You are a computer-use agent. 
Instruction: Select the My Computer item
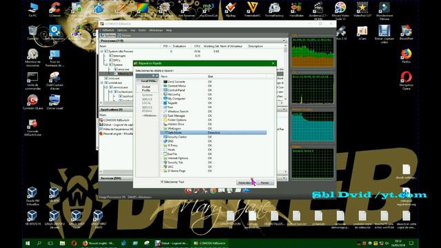coord(176,99)
